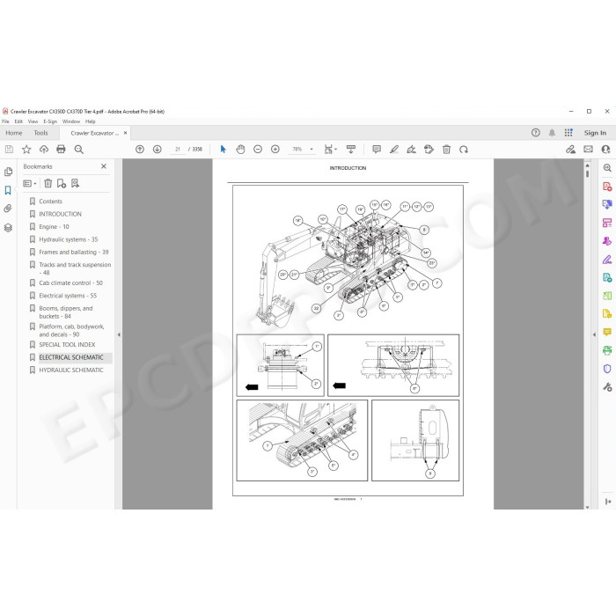
Task: Add a sticky note comment
Action: point(377,150)
